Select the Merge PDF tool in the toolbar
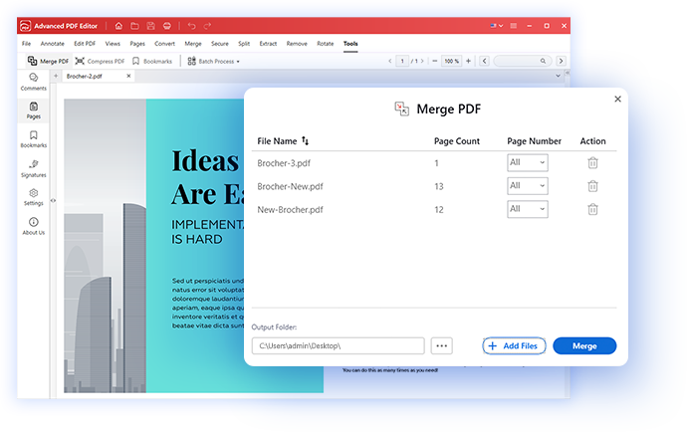 (48, 61)
